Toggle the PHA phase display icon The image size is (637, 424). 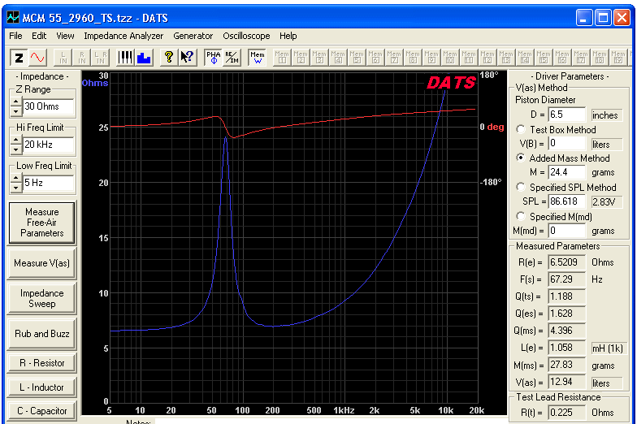point(213,58)
